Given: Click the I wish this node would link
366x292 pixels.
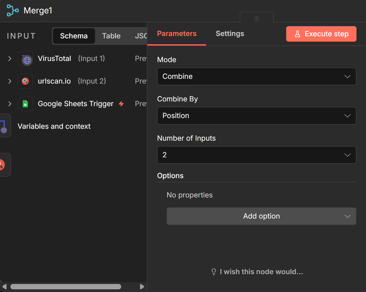Looking at the screenshot, I should pyautogui.click(x=257, y=272).
